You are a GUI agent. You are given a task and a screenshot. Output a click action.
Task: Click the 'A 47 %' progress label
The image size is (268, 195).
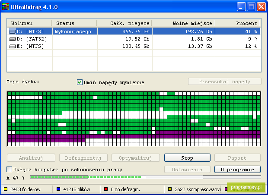click(x=16, y=178)
